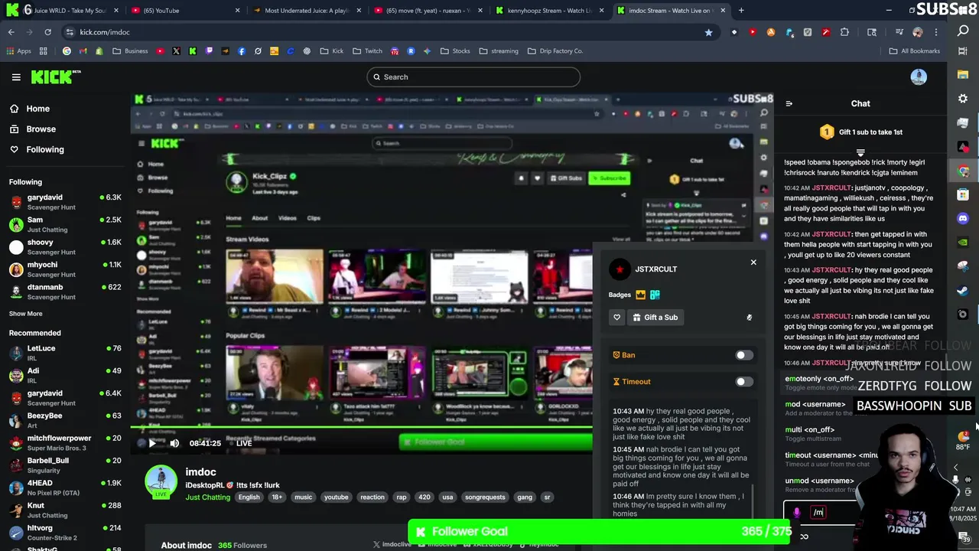This screenshot has width=979, height=551.
Task: Click the Follower Goal progress bar
Action: coord(600,531)
